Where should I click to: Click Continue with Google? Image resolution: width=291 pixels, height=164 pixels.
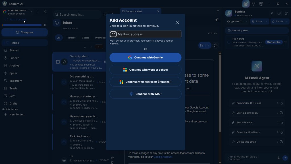[x=145, y=58]
